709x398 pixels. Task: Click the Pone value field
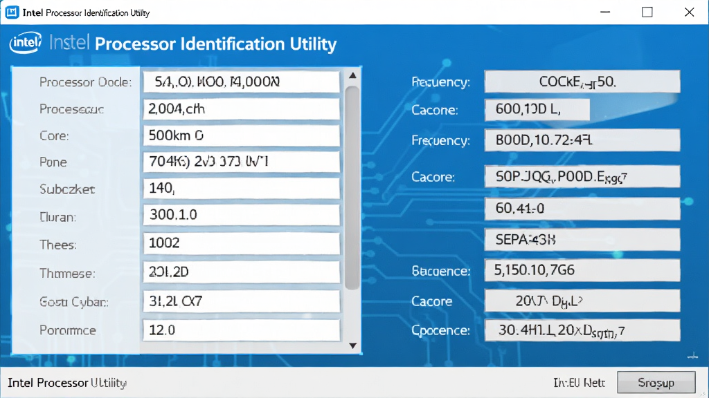tap(242, 162)
